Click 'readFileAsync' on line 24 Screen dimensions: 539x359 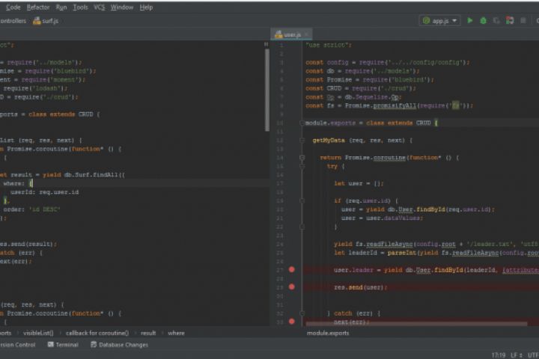389,244
